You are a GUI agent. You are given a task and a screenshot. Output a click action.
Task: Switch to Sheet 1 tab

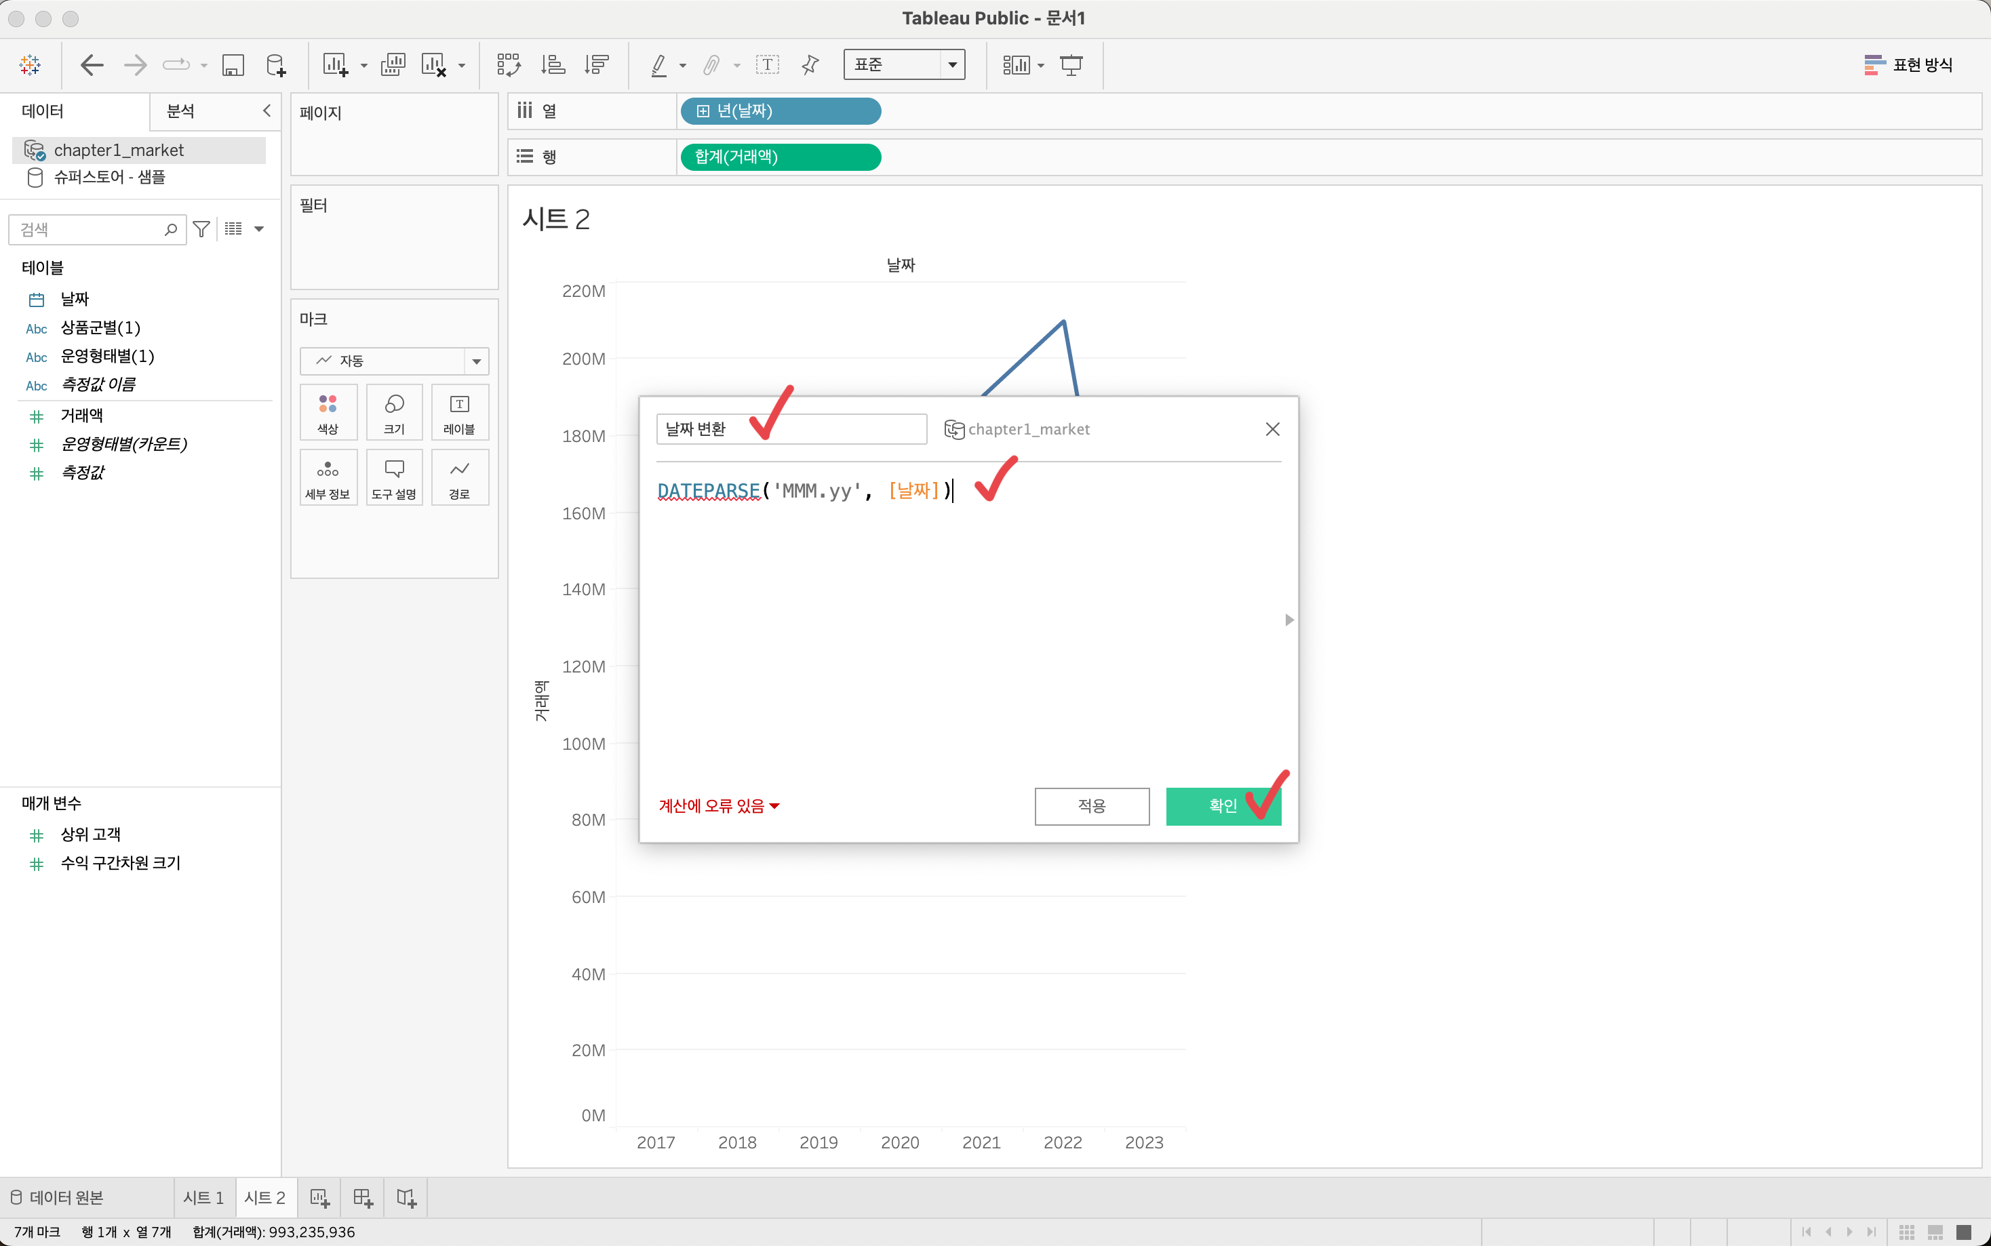coord(203,1197)
